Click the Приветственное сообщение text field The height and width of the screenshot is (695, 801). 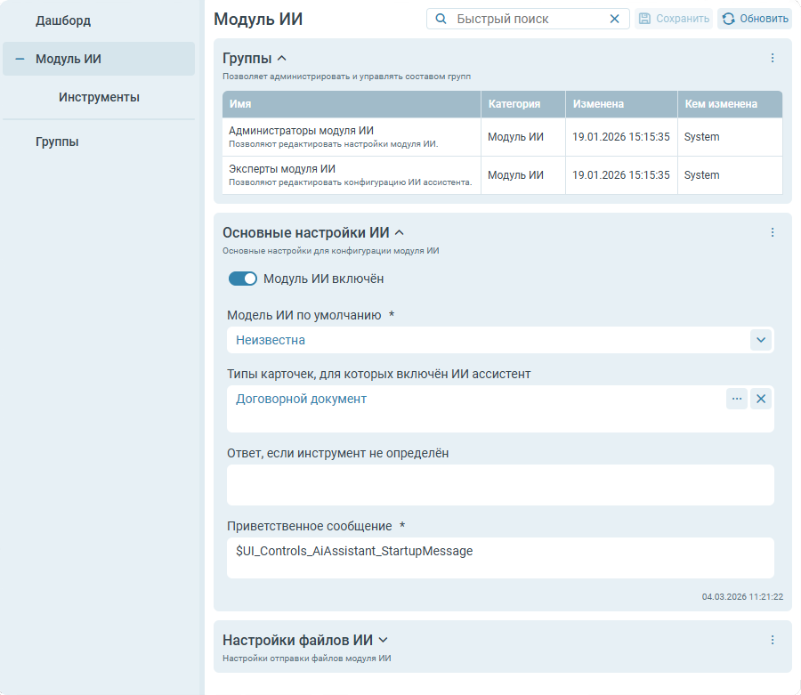coord(500,558)
